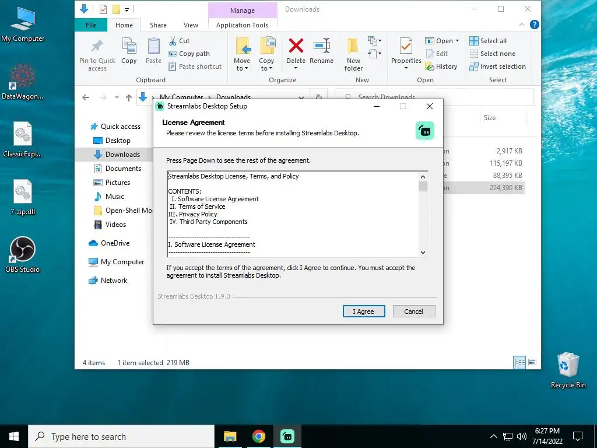The width and height of the screenshot is (597, 448).
Task: Click Streamlabs icon in the taskbar
Action: pos(287,436)
